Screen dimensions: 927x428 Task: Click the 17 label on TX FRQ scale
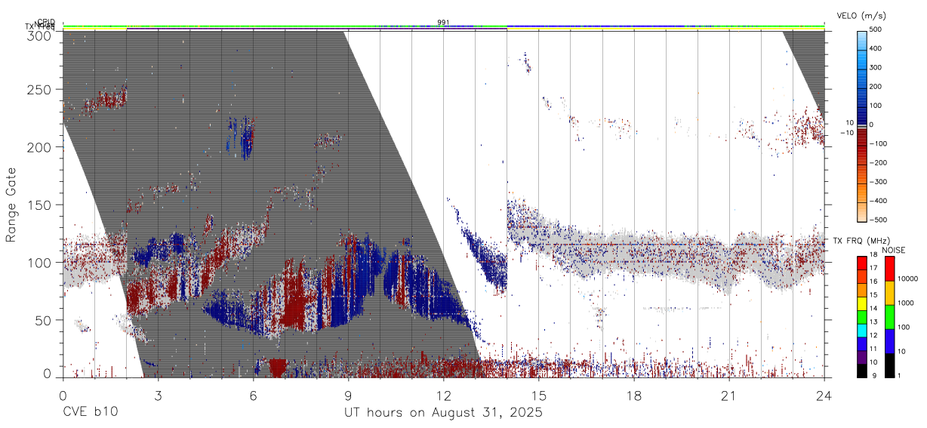(x=873, y=268)
